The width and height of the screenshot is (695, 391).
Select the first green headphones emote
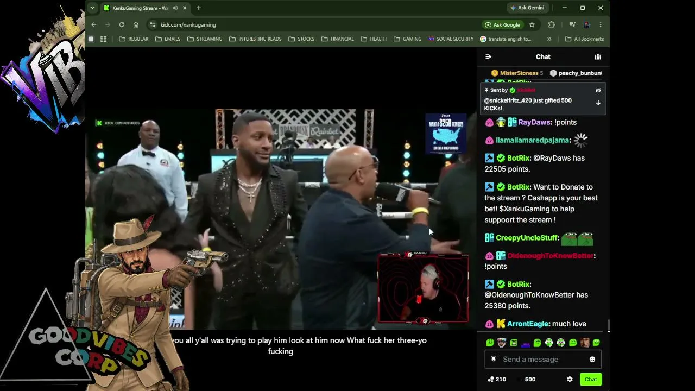pyautogui.click(x=549, y=343)
